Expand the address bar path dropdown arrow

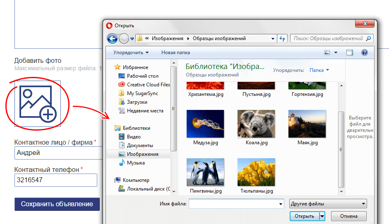pos(273,38)
